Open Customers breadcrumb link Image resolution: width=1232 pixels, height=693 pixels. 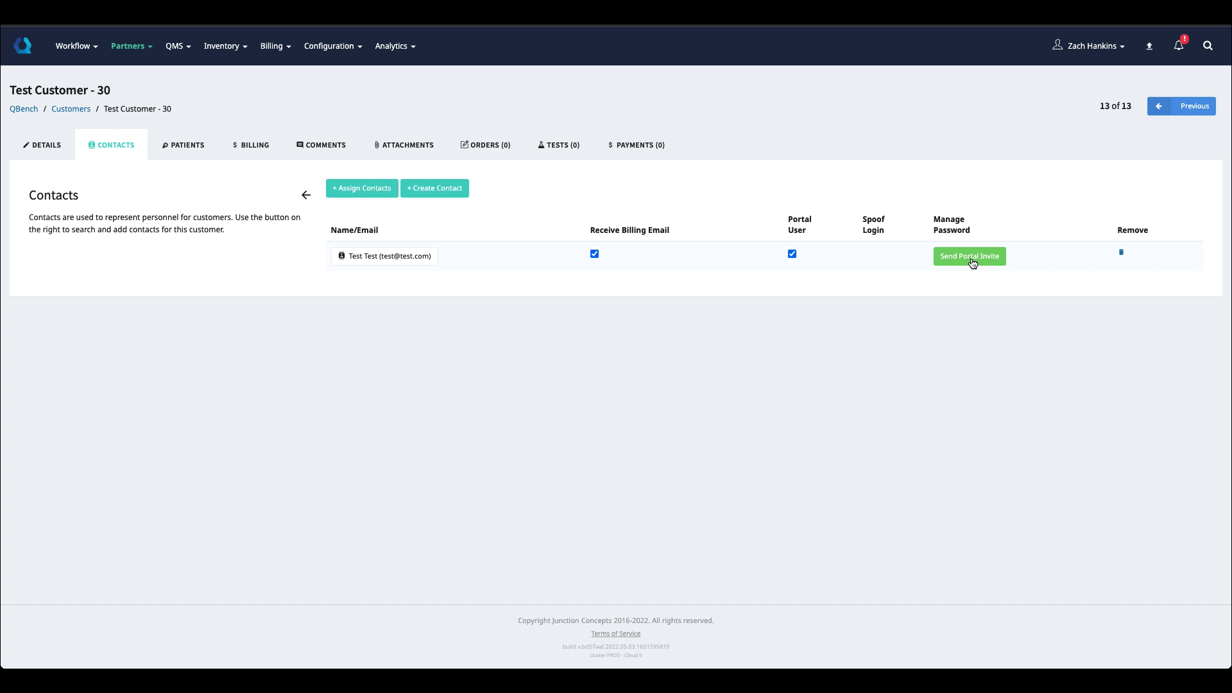tap(71, 109)
